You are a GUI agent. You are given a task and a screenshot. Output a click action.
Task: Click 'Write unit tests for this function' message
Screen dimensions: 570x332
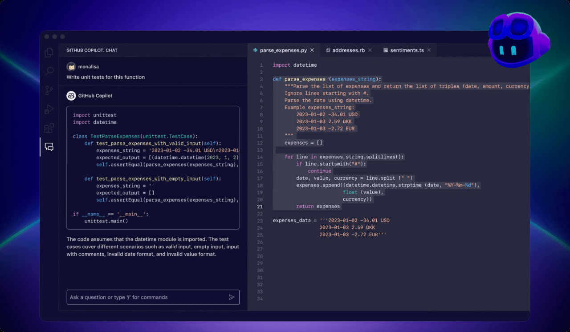click(106, 77)
